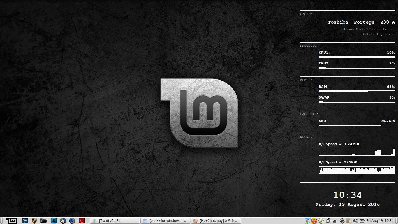
Task: Click the RAM usage bar in conky
Action: [357, 91]
